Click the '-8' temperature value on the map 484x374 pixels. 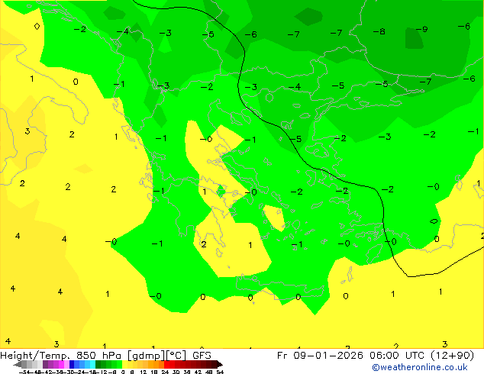tap(379, 31)
